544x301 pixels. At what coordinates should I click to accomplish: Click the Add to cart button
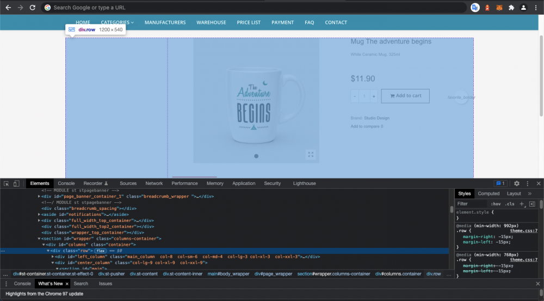[405, 96]
